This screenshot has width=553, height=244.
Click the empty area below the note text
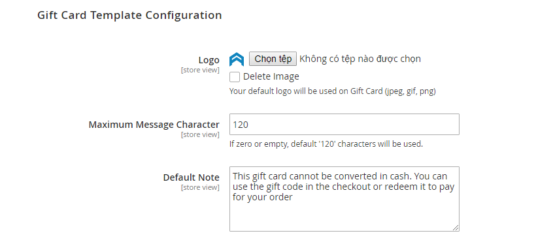click(344, 217)
